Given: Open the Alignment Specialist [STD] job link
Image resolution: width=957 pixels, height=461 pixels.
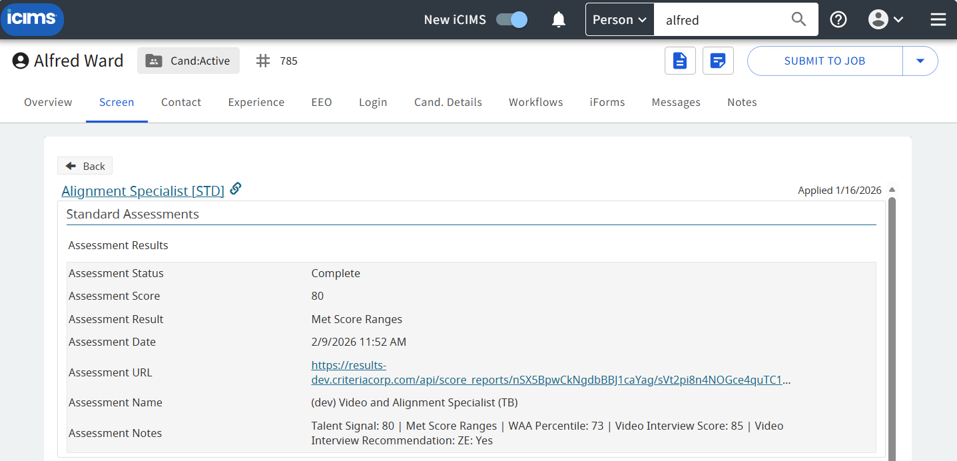Looking at the screenshot, I should (x=143, y=191).
